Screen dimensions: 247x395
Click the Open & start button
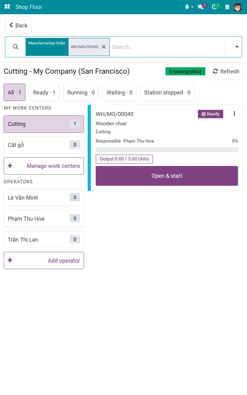(x=167, y=176)
